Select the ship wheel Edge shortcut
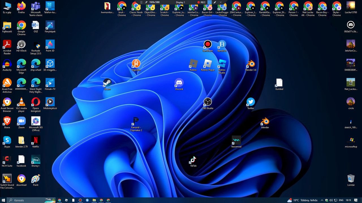 point(36,65)
